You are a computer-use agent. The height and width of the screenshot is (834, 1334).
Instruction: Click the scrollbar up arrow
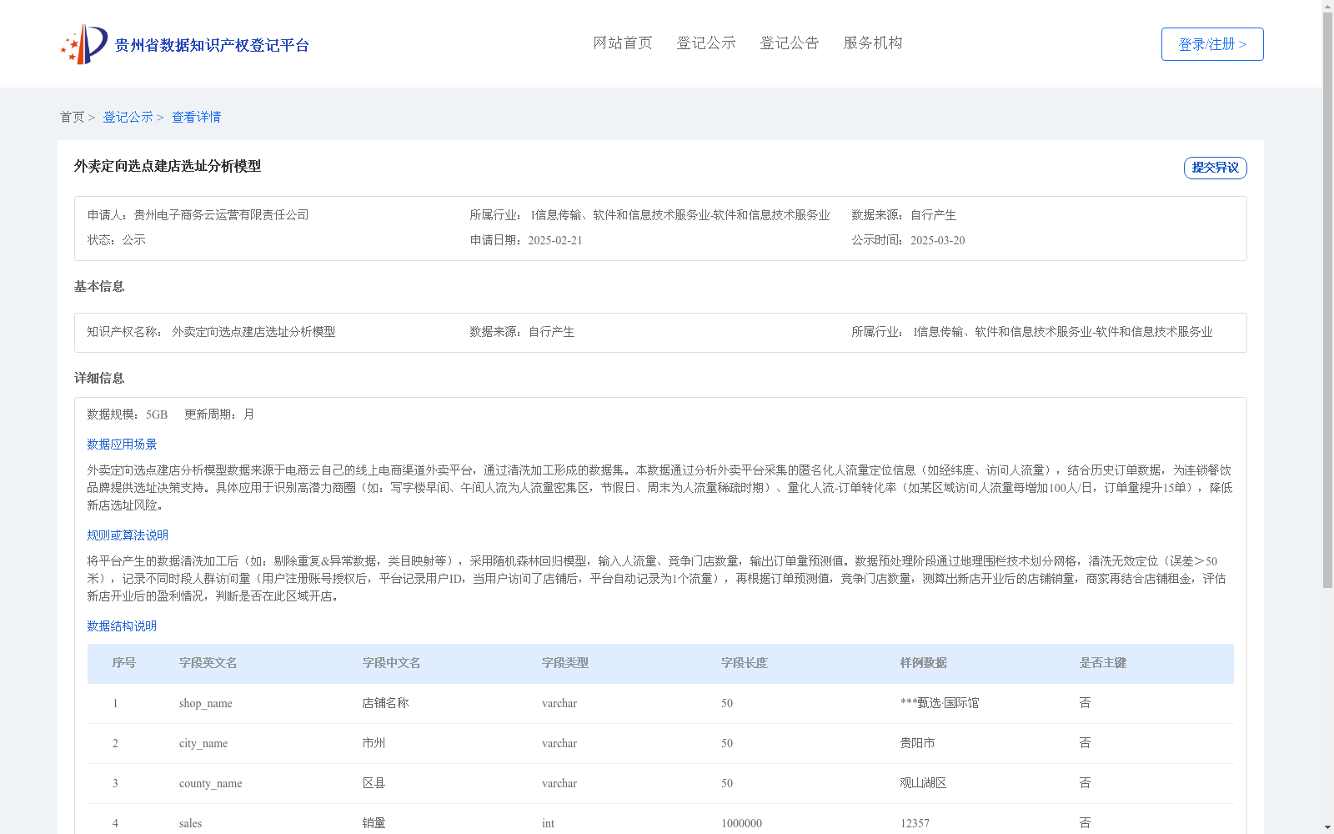pyautogui.click(x=1327, y=6)
